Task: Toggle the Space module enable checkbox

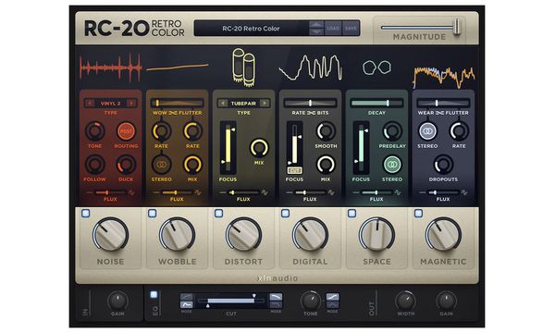Action: (351, 213)
